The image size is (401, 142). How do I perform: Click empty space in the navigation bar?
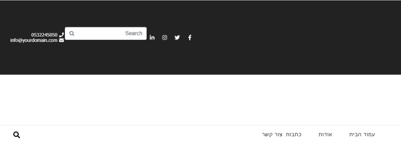134,135
